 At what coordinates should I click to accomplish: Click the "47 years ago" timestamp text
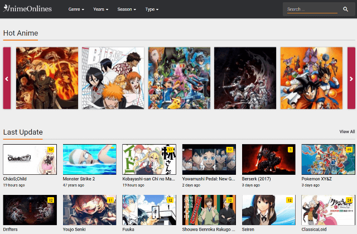73,185
